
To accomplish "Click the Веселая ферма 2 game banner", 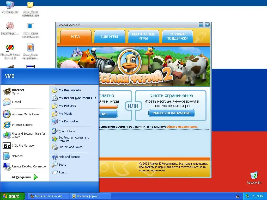I will tap(133, 66).
